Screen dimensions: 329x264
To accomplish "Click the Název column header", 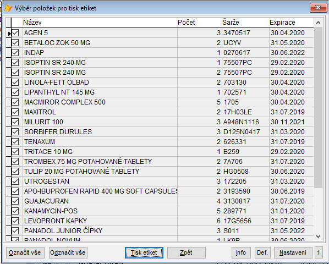I will [x=100, y=22].
